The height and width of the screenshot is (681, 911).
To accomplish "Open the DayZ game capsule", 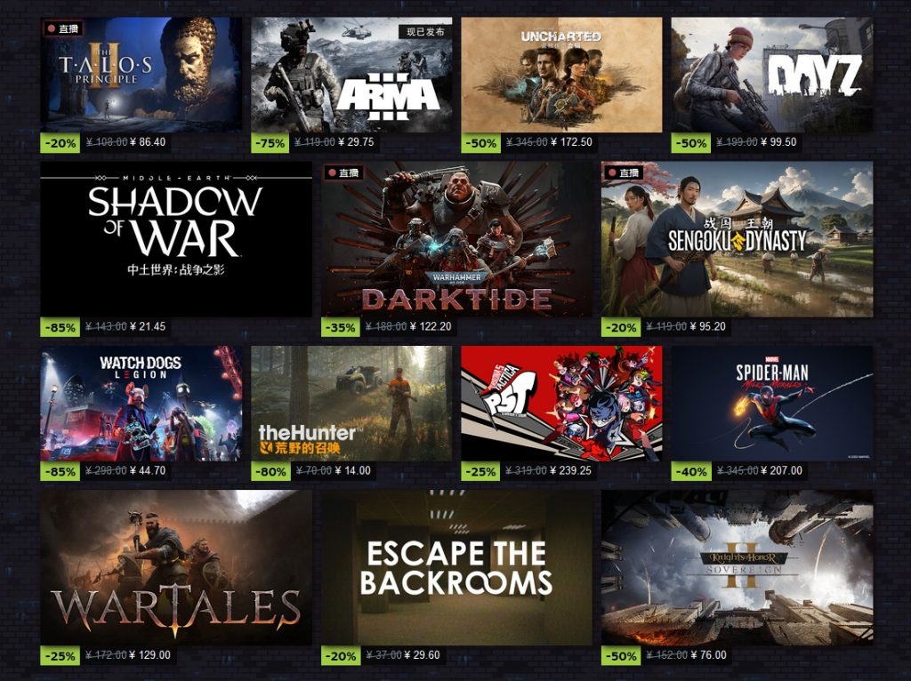I will coord(771,75).
